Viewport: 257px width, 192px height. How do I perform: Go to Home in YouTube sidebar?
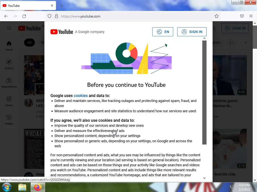click(9, 46)
